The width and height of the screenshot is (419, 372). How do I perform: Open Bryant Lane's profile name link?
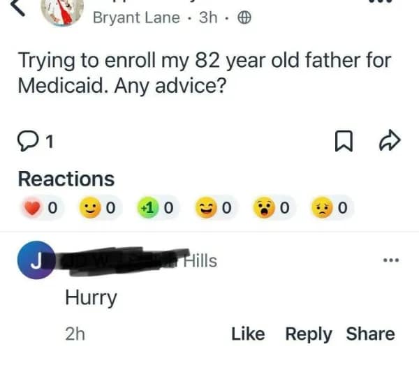point(136,17)
